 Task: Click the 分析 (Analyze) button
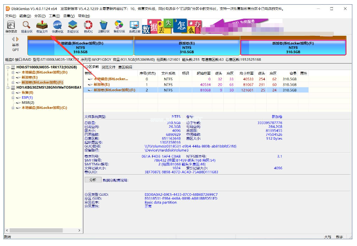pyautogui.click(x=93, y=180)
